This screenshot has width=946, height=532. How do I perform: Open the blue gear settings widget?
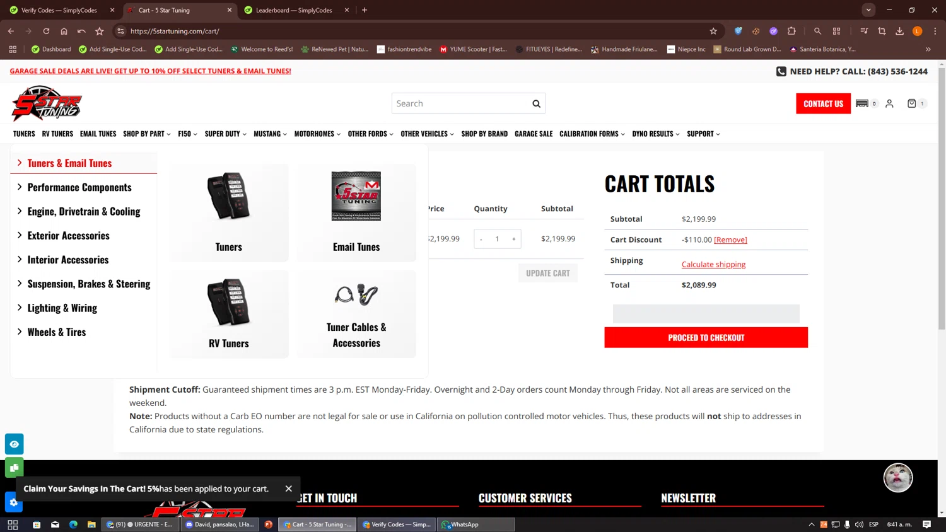(x=14, y=502)
